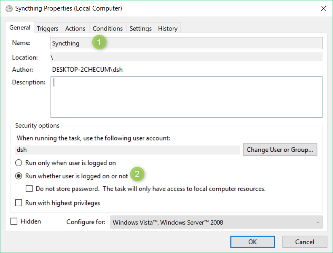
Task: Click the green annotation badge numbered 2
Action: tap(137, 174)
